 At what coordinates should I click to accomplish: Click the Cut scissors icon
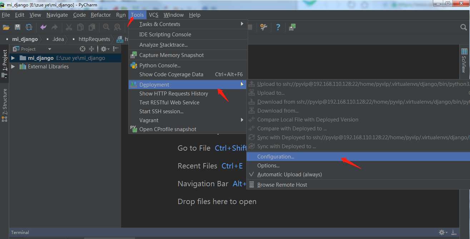(x=69, y=27)
